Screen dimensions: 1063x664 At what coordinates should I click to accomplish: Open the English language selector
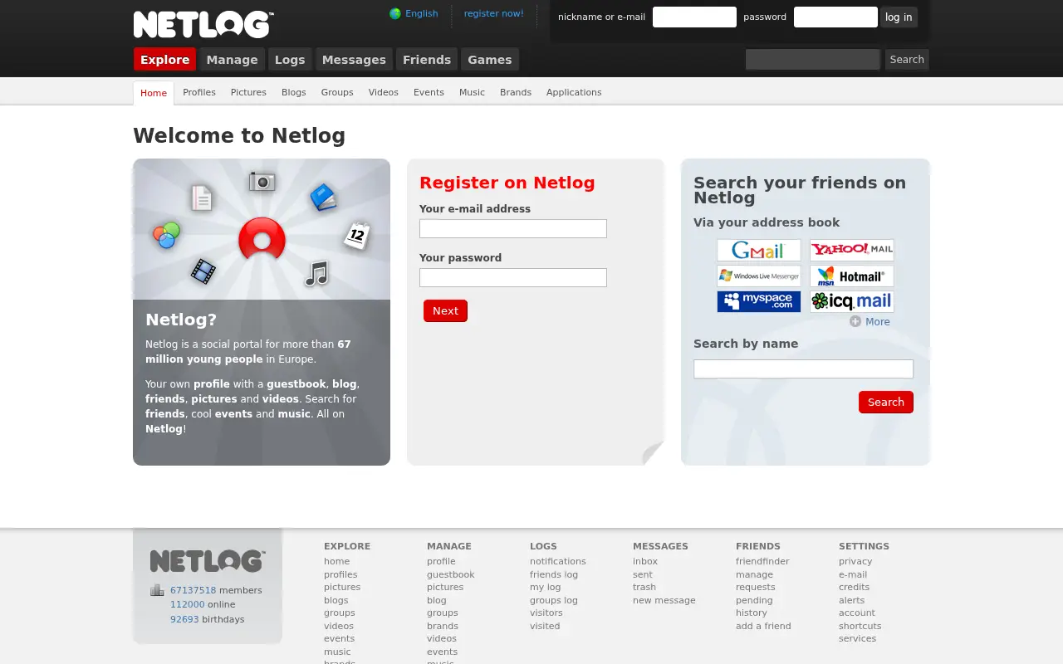421,13
